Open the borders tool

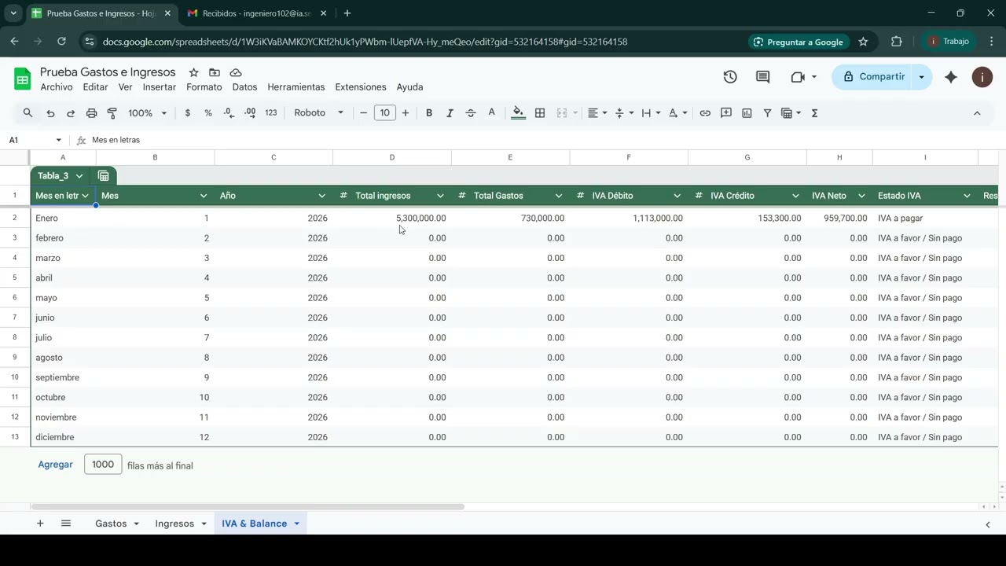[540, 113]
